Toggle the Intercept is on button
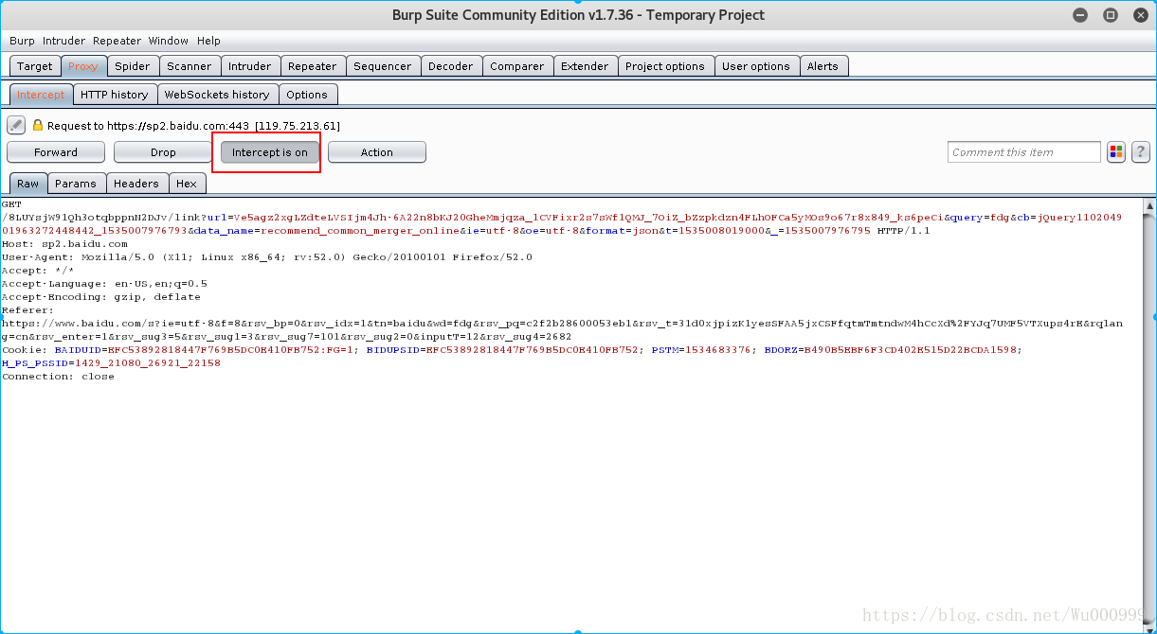Image resolution: width=1157 pixels, height=634 pixels. pos(270,152)
